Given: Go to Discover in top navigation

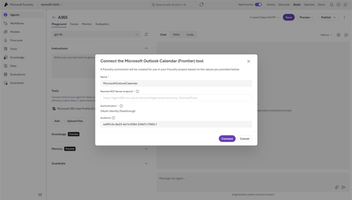Looking at the screenshot, I should pyautogui.click(x=284, y=4).
